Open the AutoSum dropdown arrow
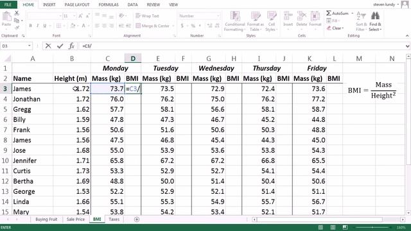The width and height of the screenshot is (411, 231). click(x=353, y=13)
